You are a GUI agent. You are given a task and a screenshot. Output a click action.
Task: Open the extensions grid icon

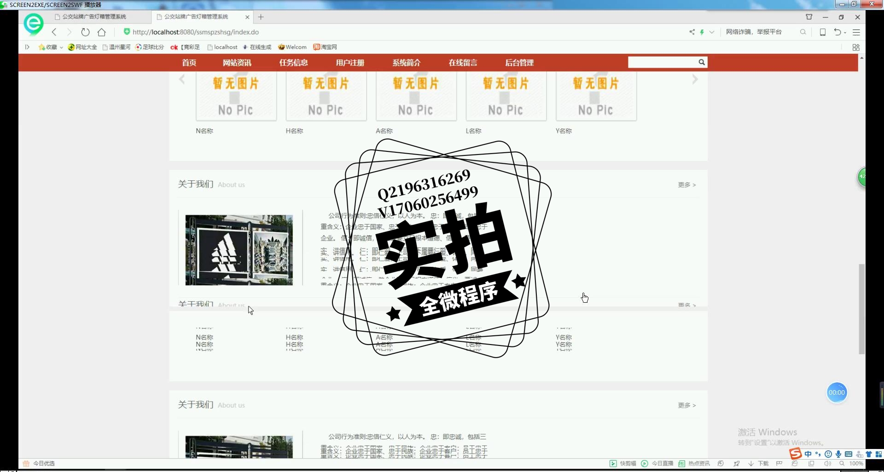click(x=856, y=47)
